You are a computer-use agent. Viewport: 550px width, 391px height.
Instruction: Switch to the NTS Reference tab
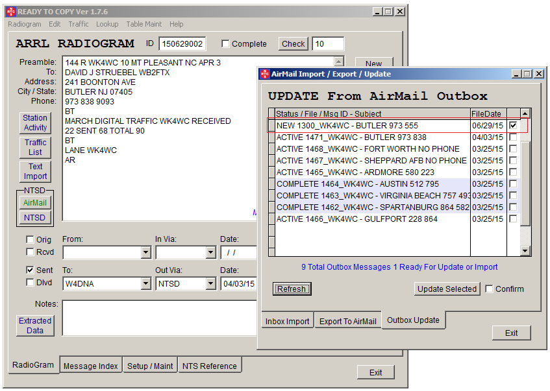[210, 366]
